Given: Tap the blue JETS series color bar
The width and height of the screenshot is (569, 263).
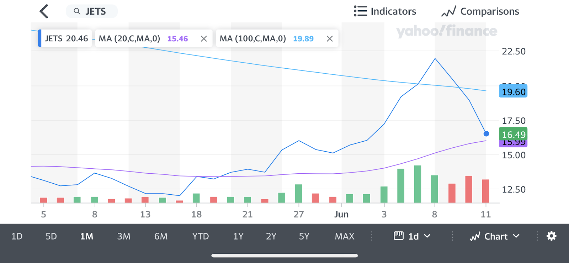Looking at the screenshot, I should 39,38.
